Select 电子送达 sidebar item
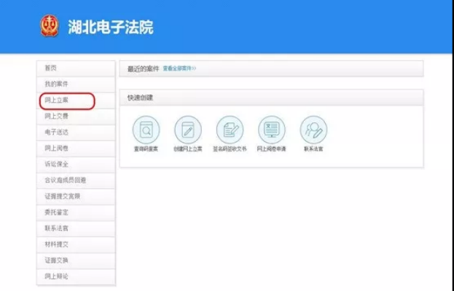 pyautogui.click(x=76, y=132)
